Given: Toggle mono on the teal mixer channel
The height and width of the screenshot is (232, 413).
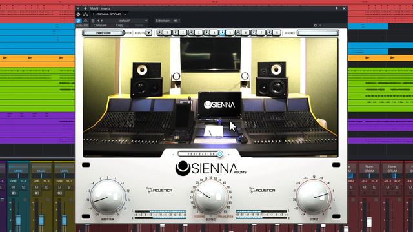Looking at the screenshot, I should [14, 193].
